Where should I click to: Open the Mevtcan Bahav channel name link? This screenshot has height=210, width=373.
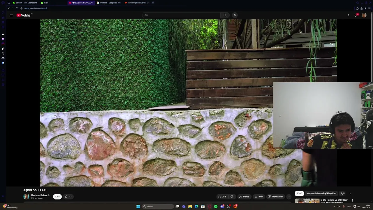(x=39, y=195)
